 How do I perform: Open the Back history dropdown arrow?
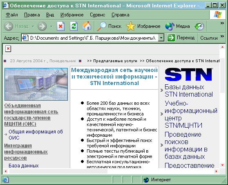coord(33,27)
